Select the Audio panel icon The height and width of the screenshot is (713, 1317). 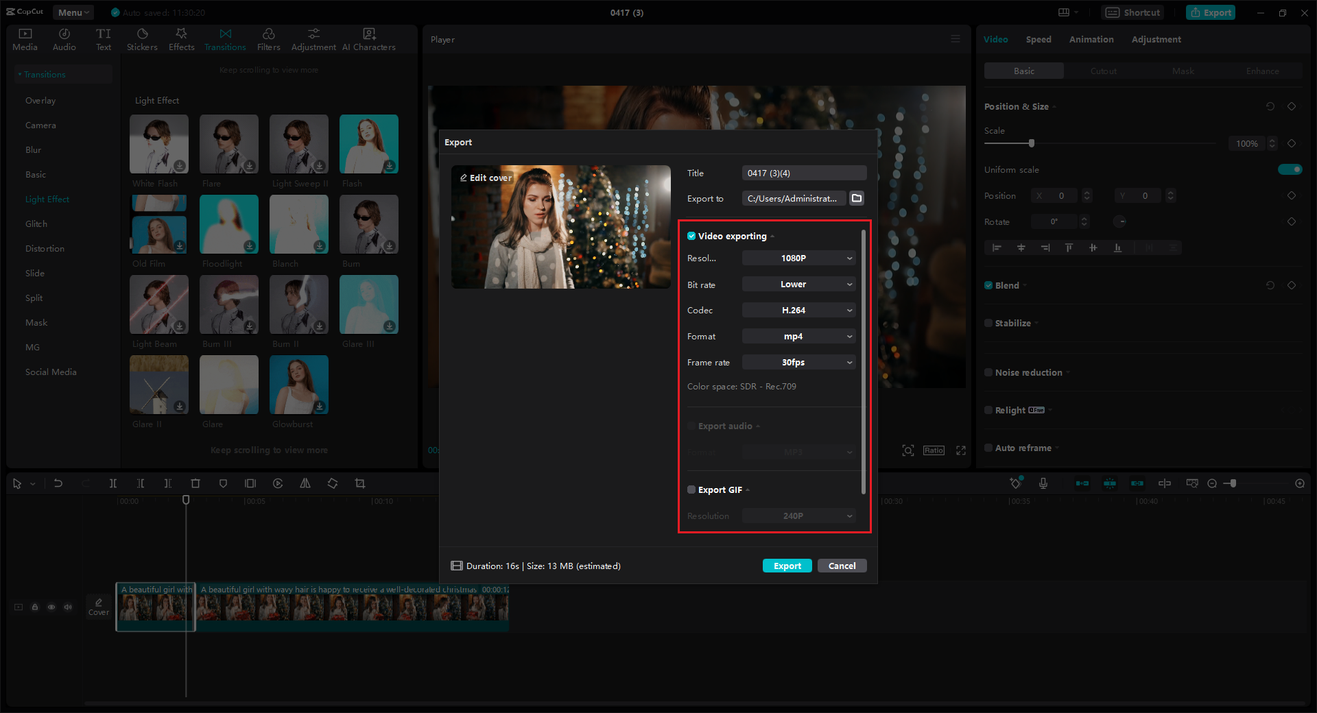pyautogui.click(x=64, y=38)
